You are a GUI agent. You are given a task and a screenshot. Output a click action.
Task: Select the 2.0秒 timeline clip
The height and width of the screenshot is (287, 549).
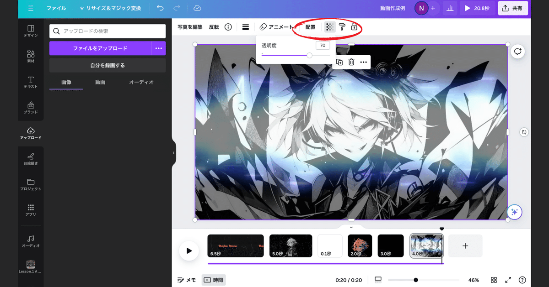(x=360, y=246)
